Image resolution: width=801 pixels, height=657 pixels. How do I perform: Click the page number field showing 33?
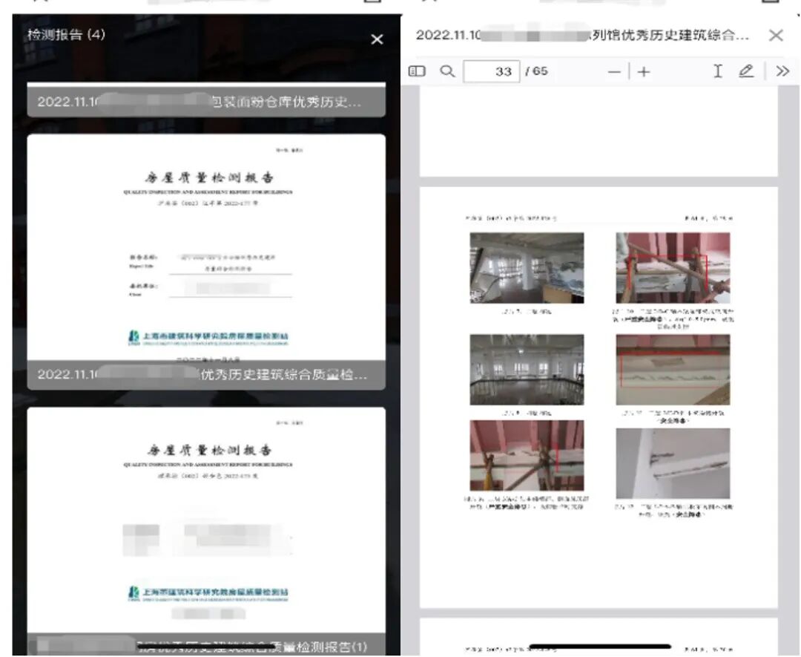492,71
